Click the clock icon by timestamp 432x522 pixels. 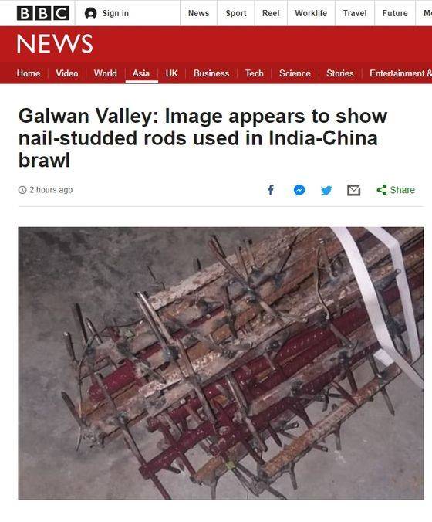click(x=22, y=190)
